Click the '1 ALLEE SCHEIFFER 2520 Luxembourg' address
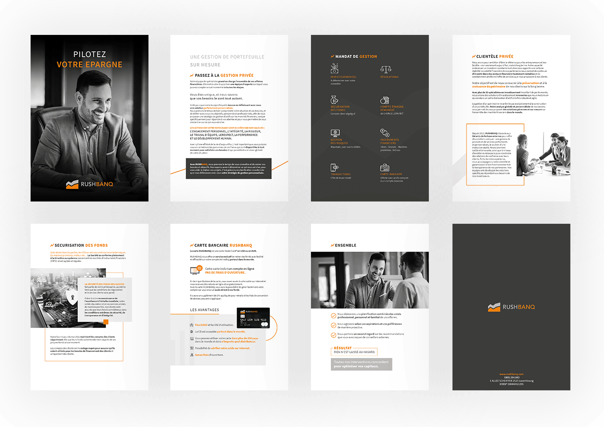 (511, 381)
